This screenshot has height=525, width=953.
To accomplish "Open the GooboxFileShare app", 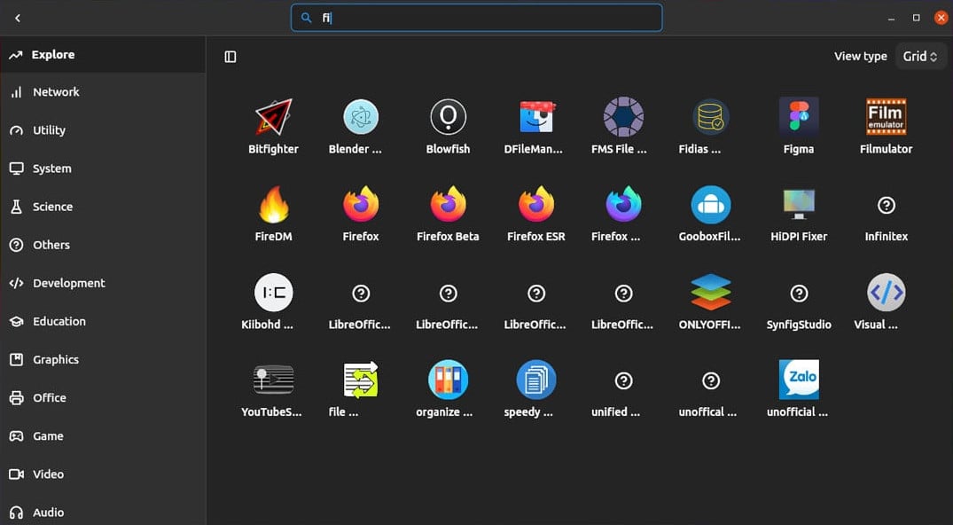I will pyautogui.click(x=710, y=205).
